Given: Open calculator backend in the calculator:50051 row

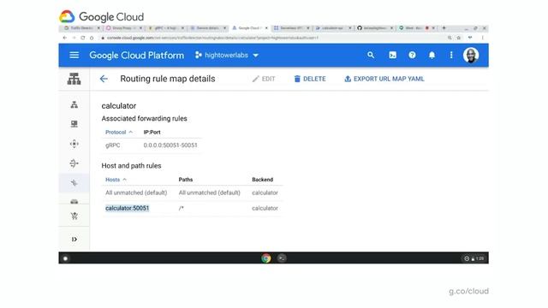Looking at the screenshot, I should (265, 208).
